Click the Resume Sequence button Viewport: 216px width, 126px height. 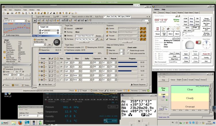point(138,85)
